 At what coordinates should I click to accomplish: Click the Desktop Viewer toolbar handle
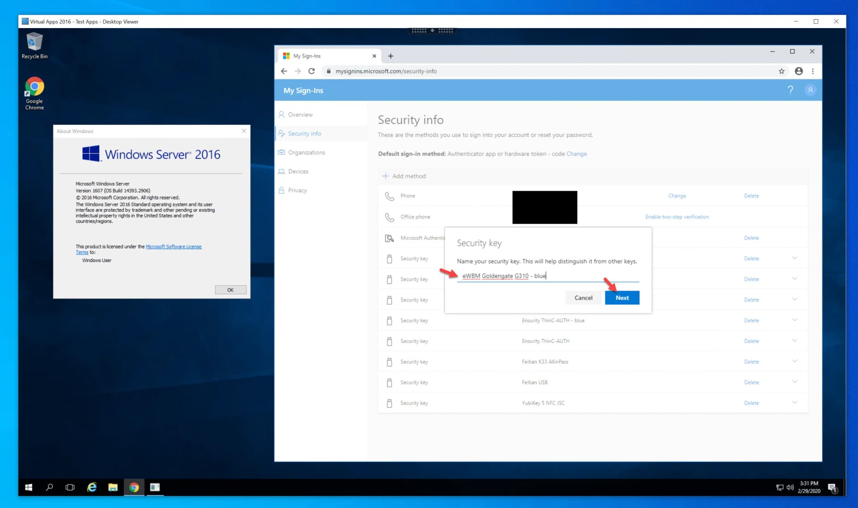click(x=432, y=30)
